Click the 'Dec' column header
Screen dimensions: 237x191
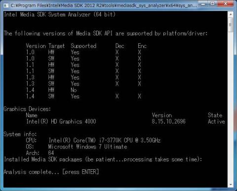pyautogui.click(x=119, y=46)
